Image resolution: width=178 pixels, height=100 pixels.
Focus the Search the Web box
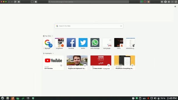click(x=89, y=26)
